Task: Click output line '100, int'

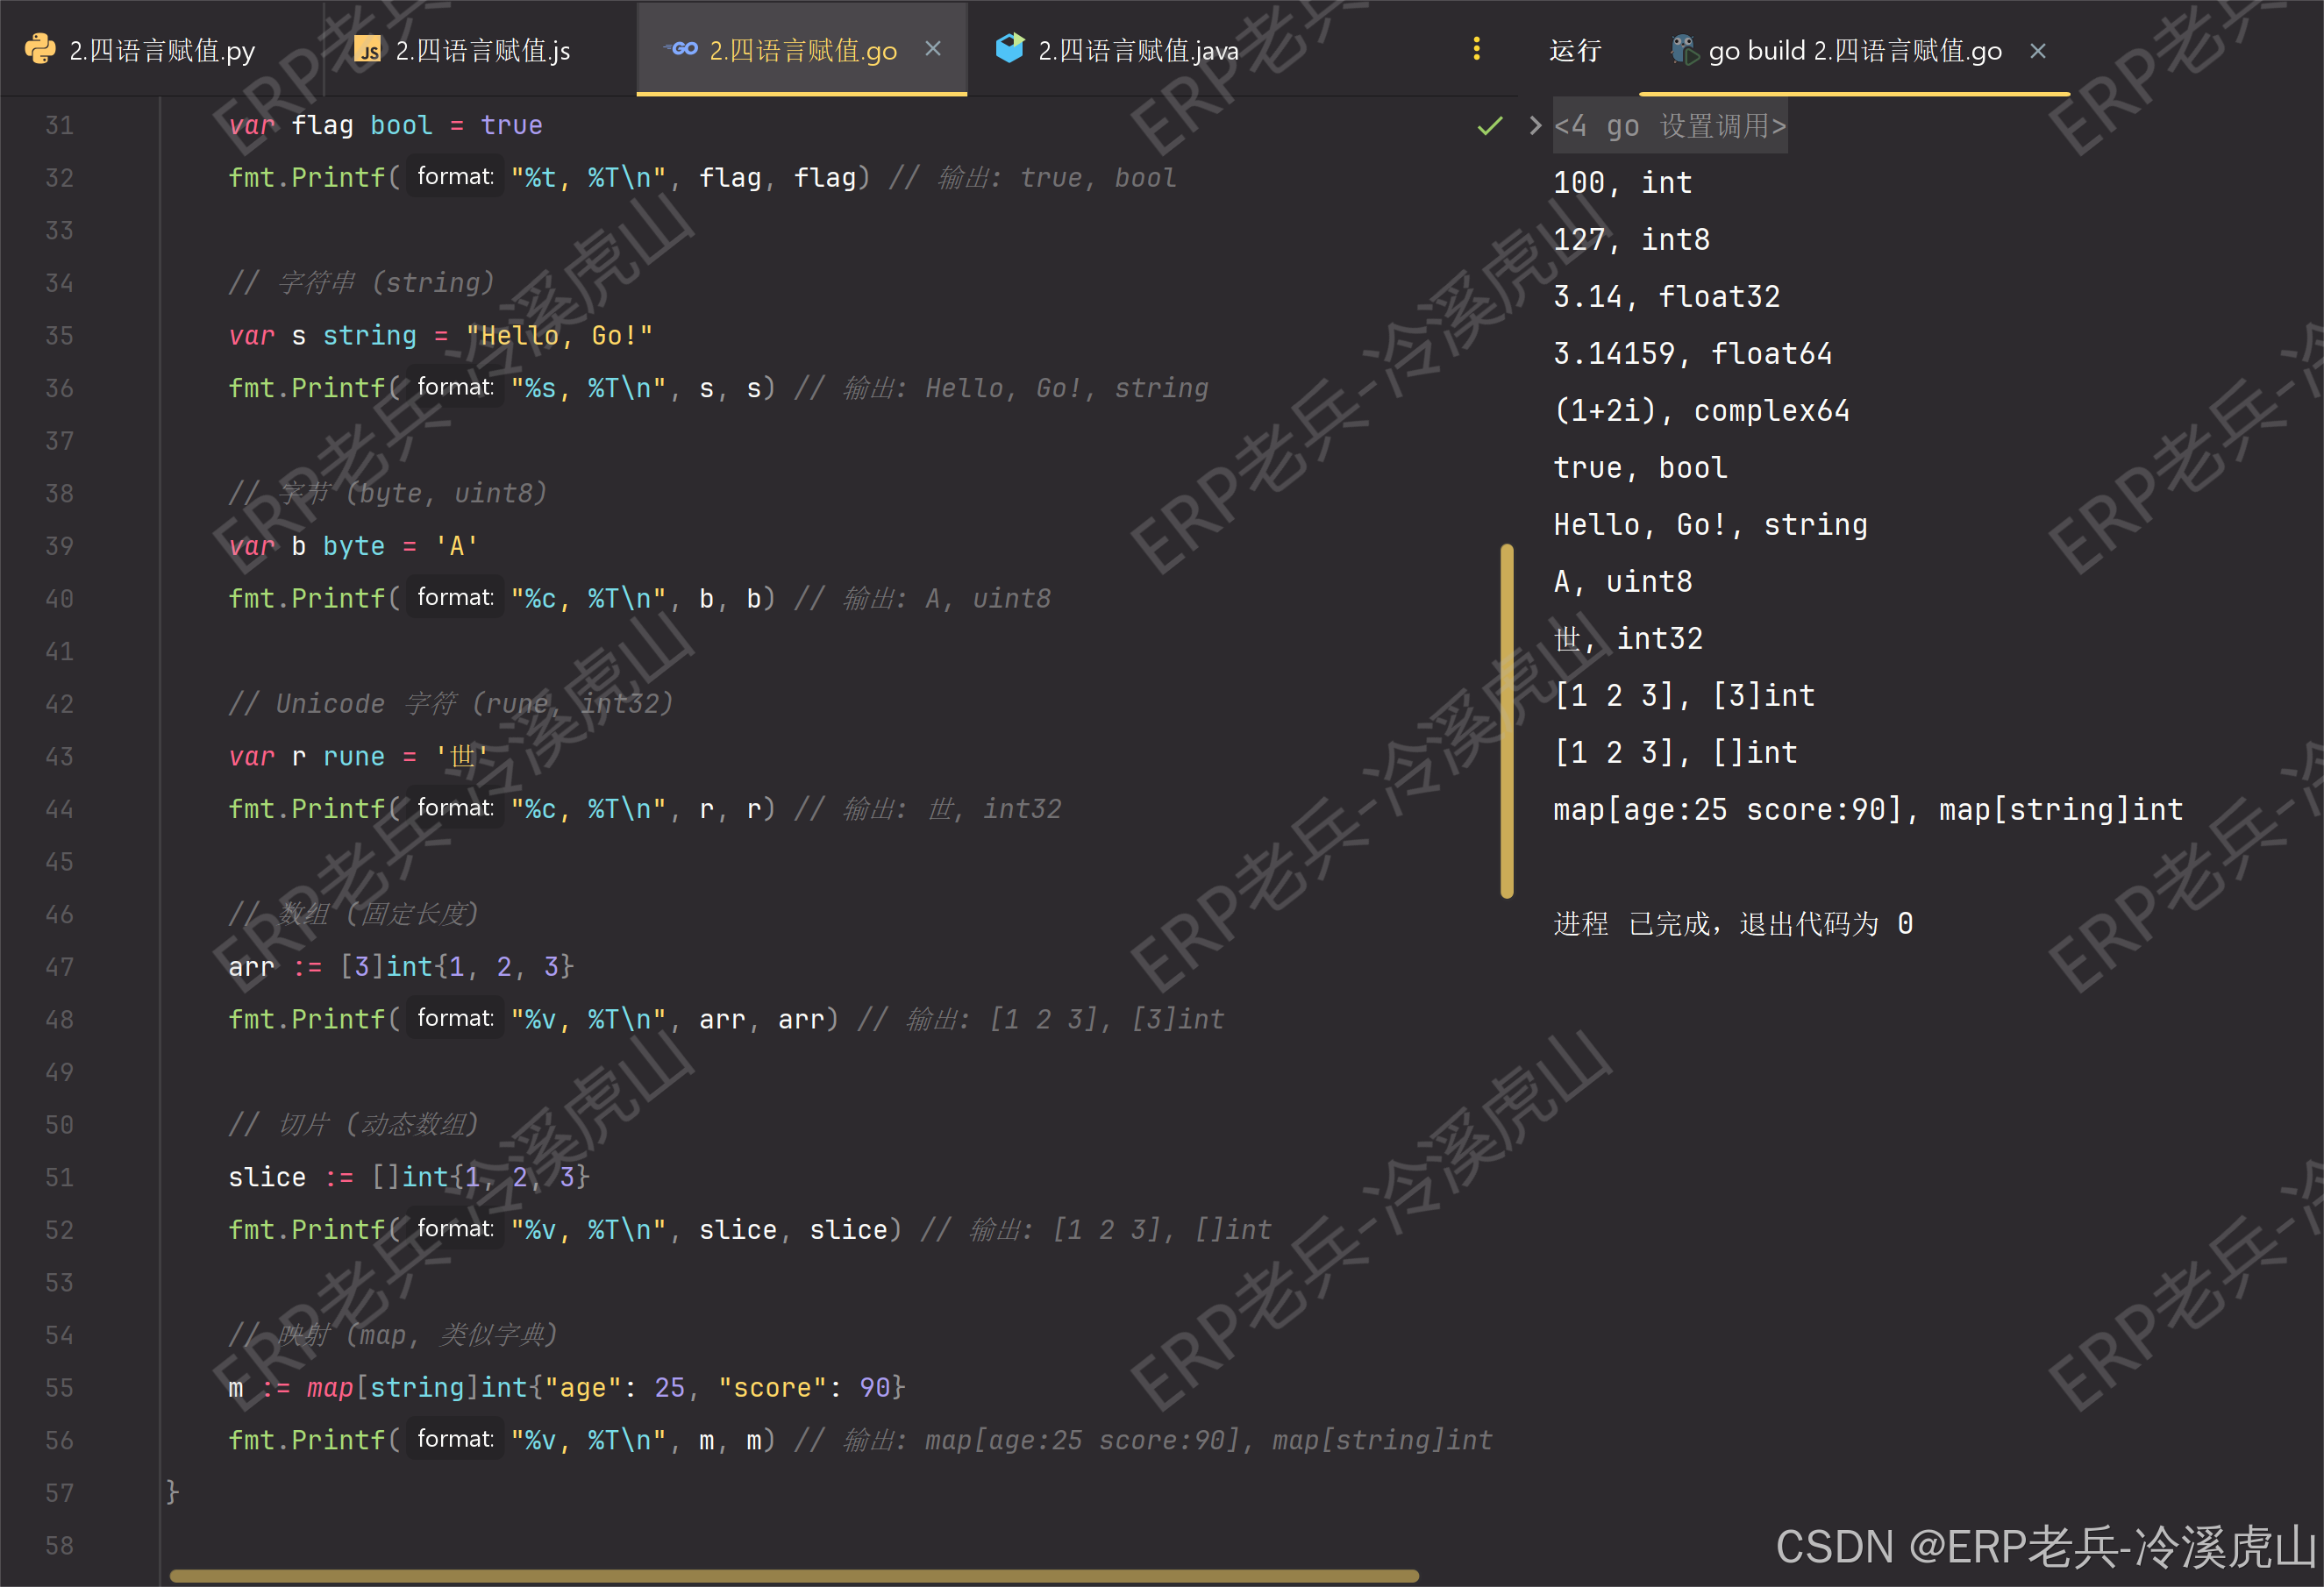Action: tap(1622, 183)
